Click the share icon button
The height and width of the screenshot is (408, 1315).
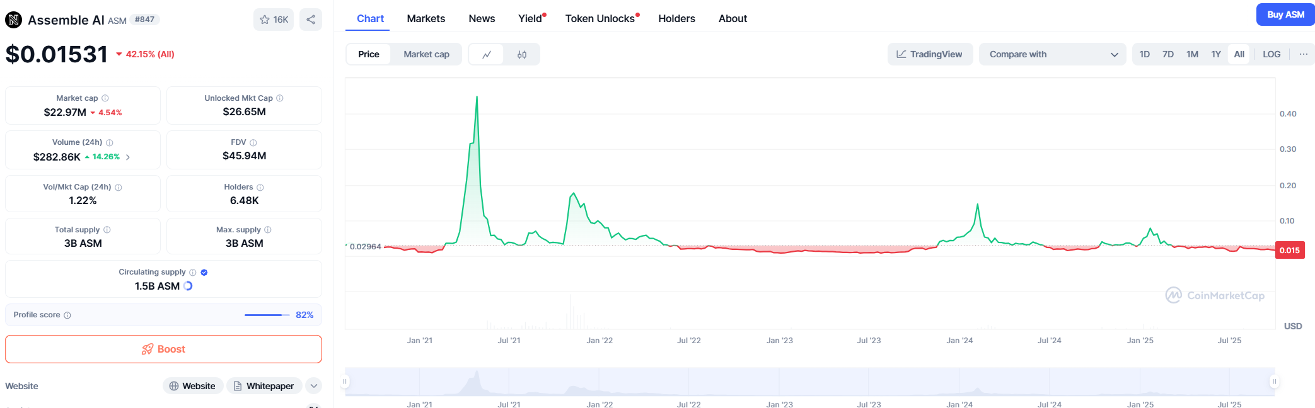[x=311, y=20]
